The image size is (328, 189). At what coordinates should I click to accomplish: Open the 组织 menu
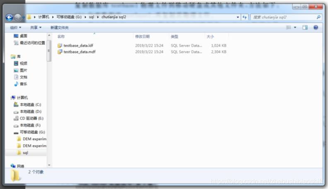coord(16,27)
